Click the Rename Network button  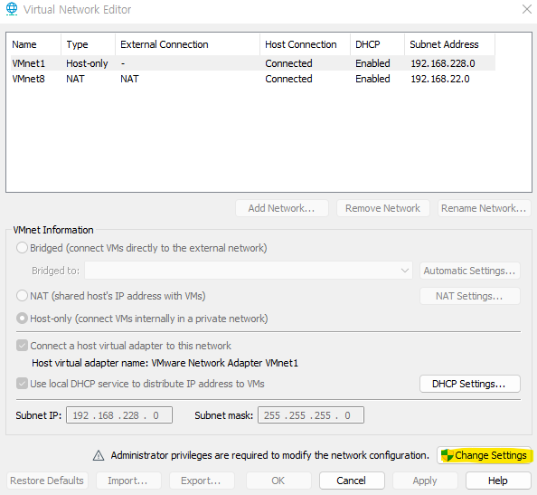484,208
